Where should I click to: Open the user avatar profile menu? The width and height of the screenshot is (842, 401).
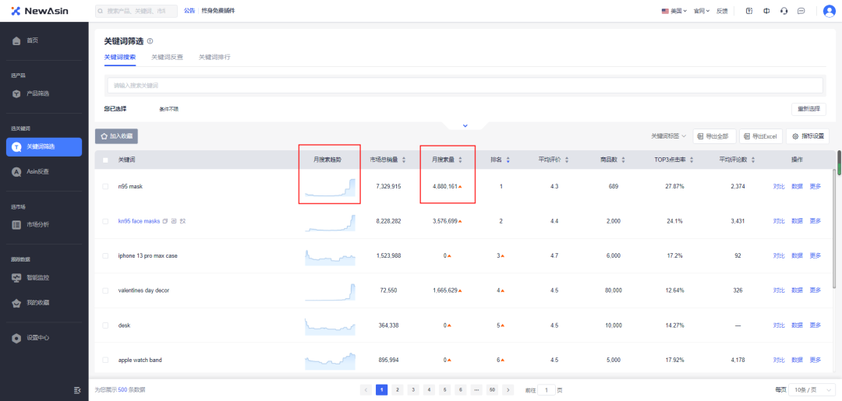point(829,11)
